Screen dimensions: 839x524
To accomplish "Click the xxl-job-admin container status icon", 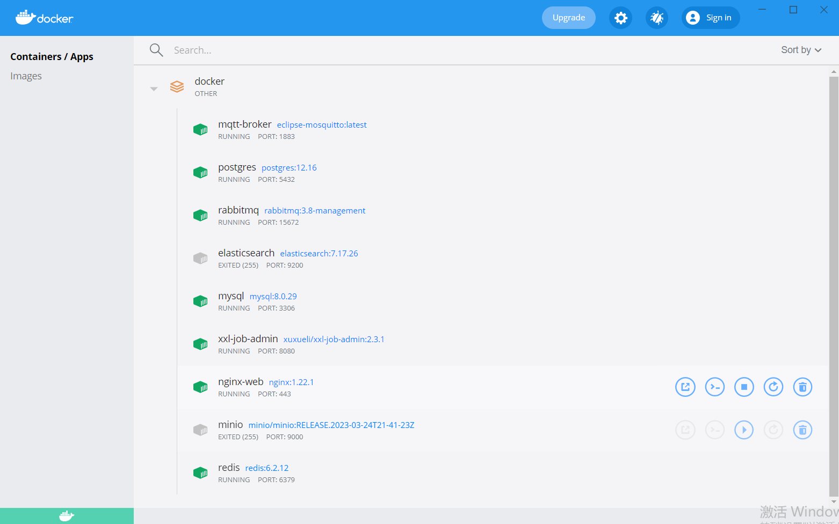I will coord(200,344).
